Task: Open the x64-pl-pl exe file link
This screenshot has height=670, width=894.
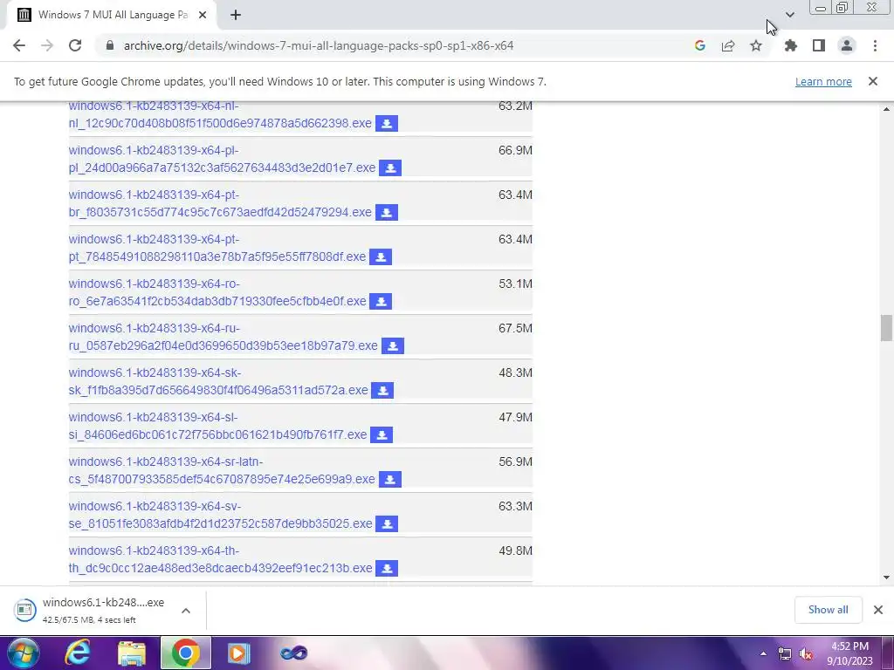Action: click(222, 159)
